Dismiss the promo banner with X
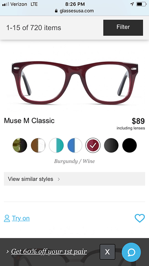149x266 pixels. click(x=107, y=252)
